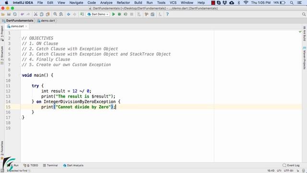Click the Stop square icon
The width and height of the screenshot is (307, 173).
pyautogui.click(x=132, y=14)
